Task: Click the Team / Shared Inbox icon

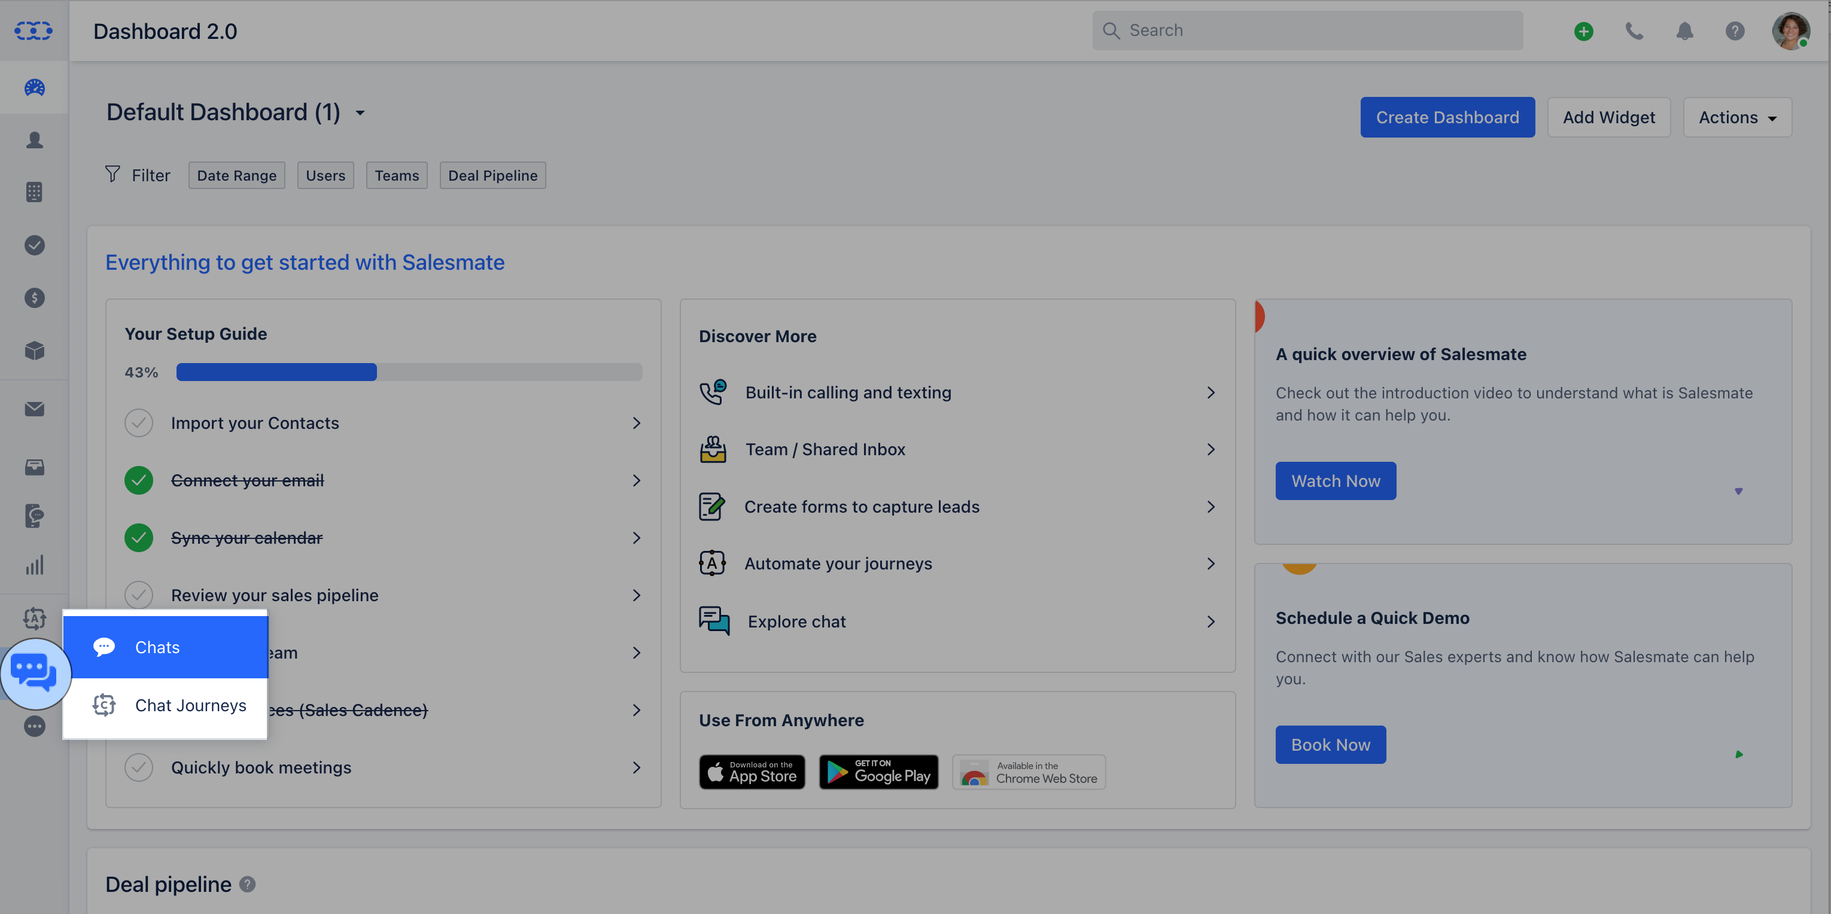Action: click(x=713, y=449)
